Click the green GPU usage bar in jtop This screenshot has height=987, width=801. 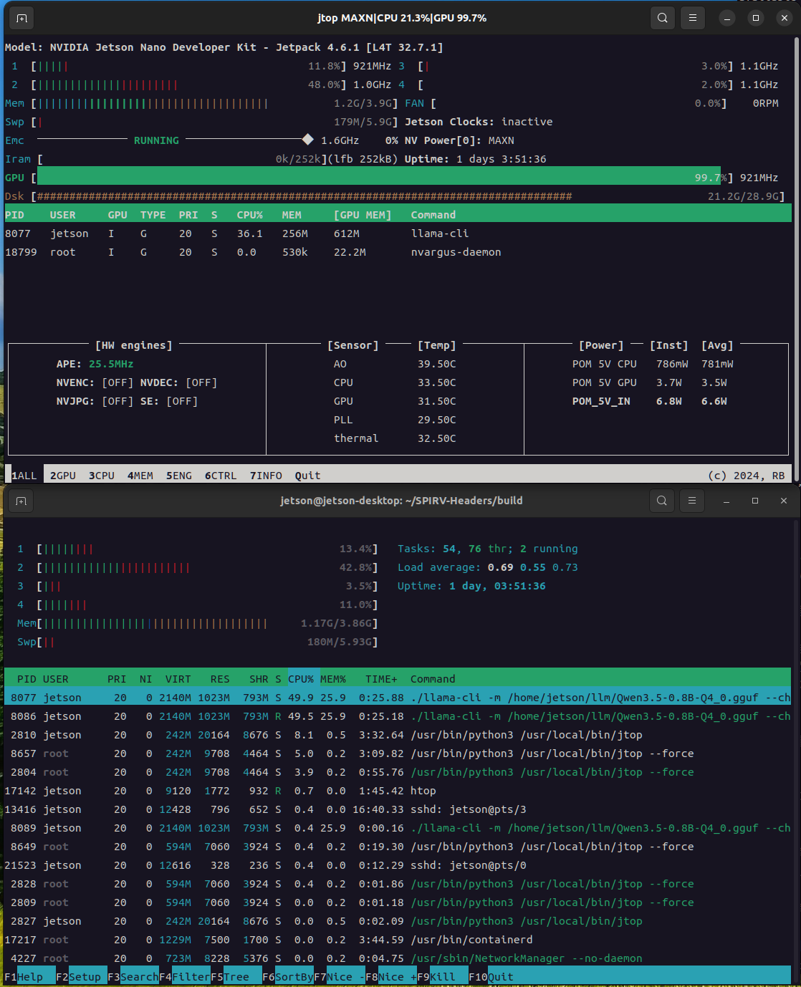click(379, 178)
